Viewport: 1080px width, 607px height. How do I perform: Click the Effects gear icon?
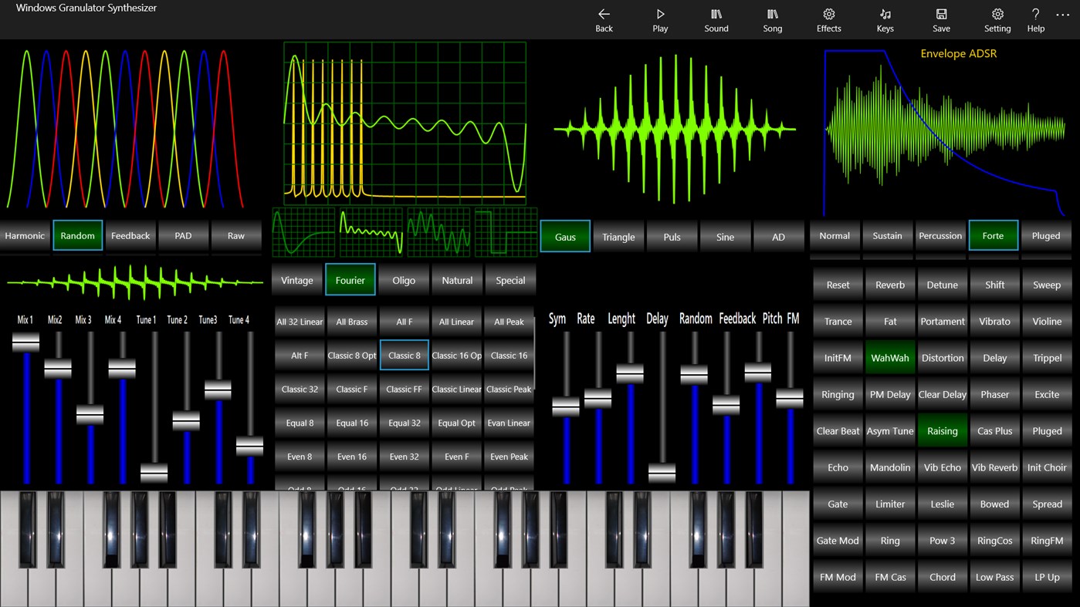pos(828,19)
